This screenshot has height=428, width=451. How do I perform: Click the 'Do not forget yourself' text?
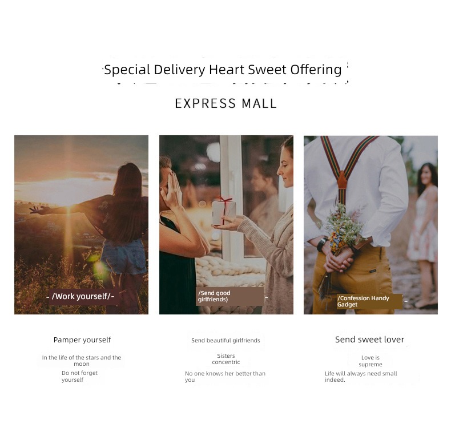coord(80,376)
